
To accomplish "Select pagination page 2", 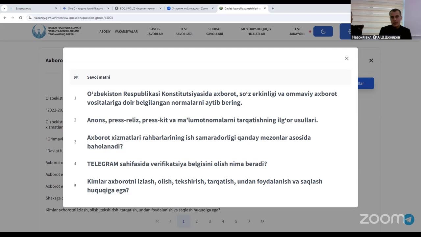I will (x=197, y=221).
